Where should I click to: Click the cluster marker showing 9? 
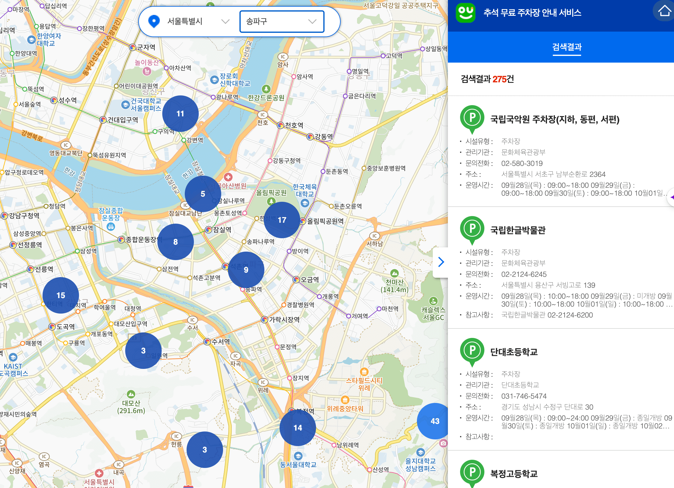coord(246,270)
